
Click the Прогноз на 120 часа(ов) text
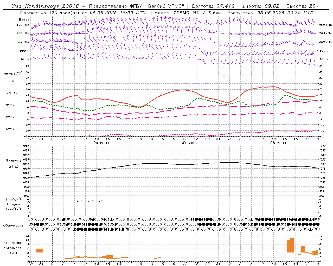[50, 13]
